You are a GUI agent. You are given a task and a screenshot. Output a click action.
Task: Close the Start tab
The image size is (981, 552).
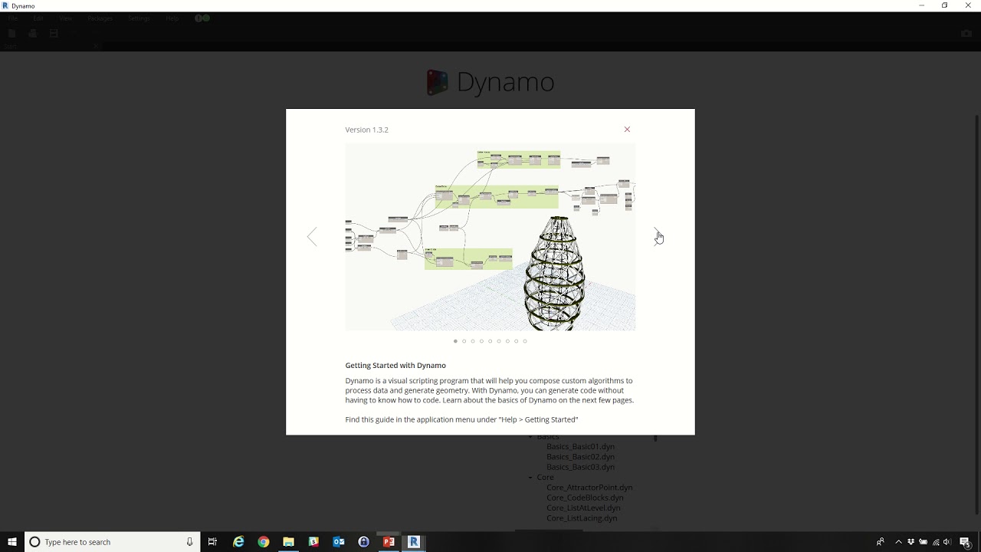97,47
